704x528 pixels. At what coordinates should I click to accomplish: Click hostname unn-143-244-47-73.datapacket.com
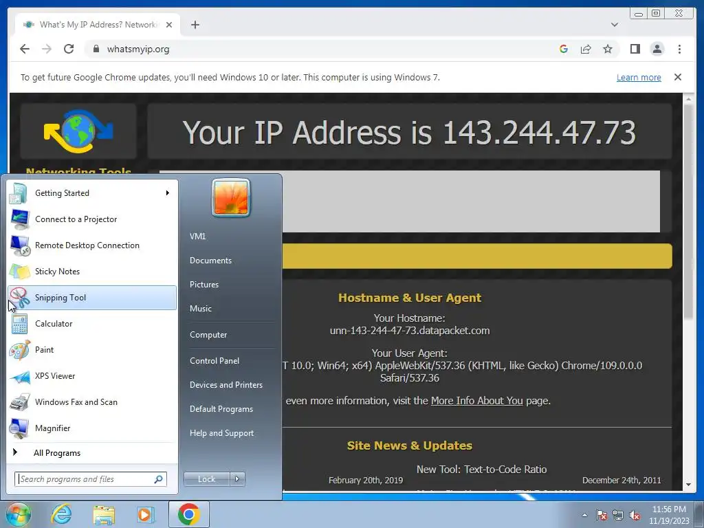point(410,331)
